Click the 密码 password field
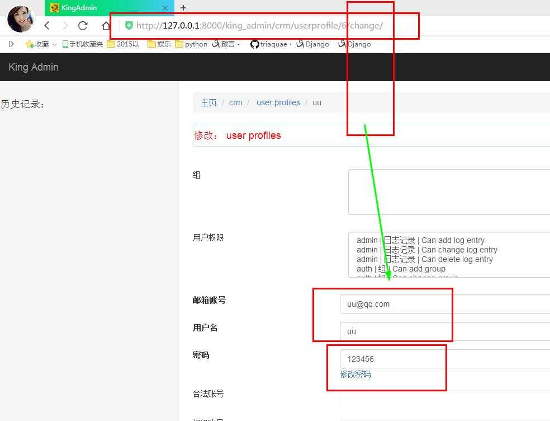The width and height of the screenshot is (550, 421). point(445,359)
